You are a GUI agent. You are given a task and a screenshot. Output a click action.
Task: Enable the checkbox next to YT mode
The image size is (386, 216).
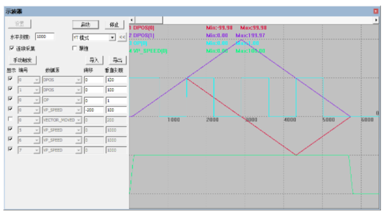75,48
